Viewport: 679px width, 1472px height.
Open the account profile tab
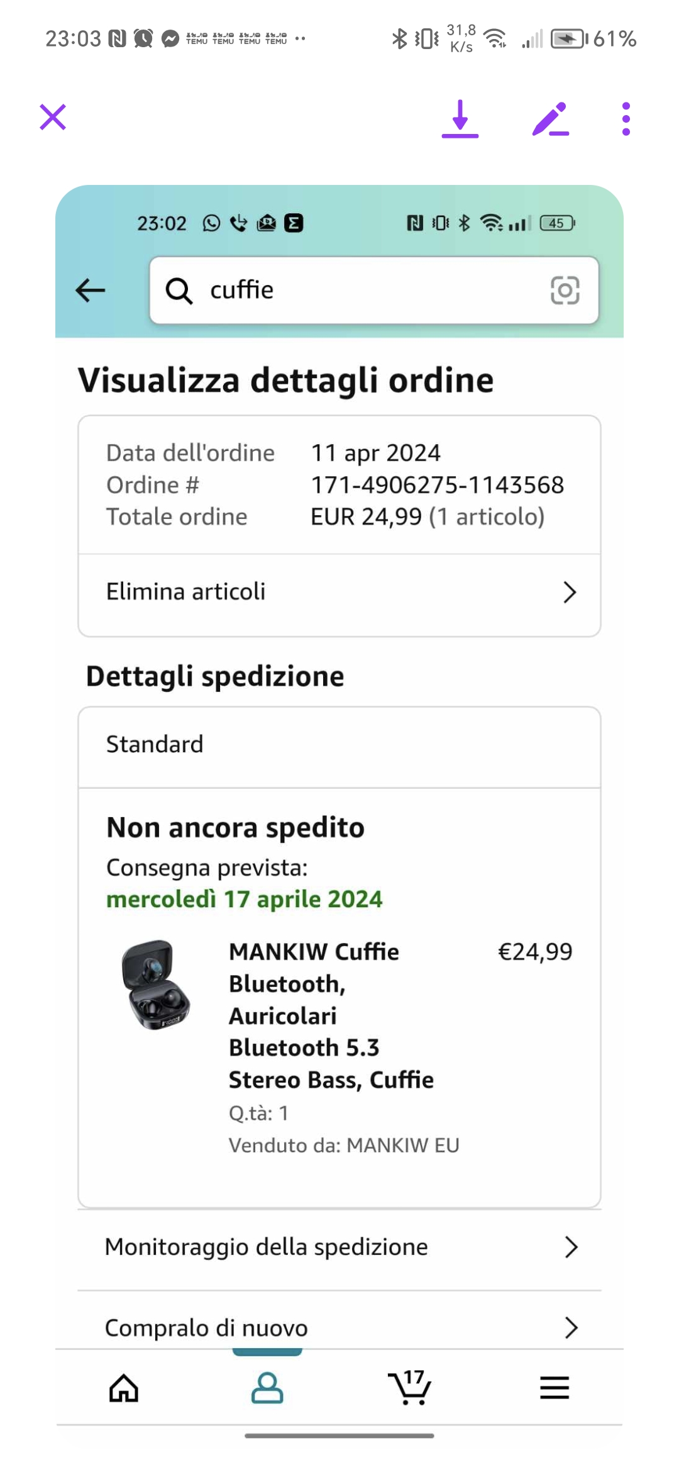(x=267, y=1388)
